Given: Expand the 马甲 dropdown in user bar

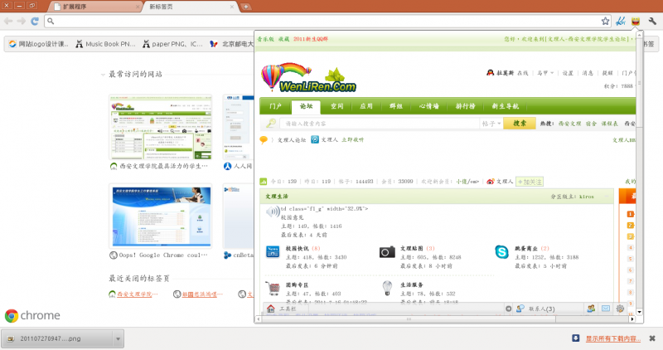Looking at the screenshot, I should 545,73.
